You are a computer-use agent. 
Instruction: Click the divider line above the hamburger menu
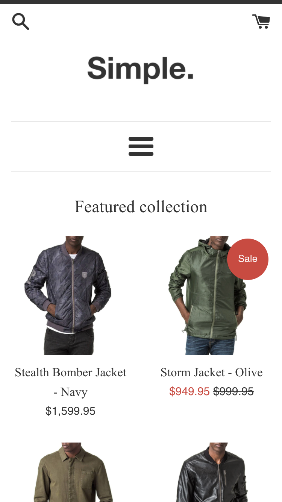point(141,122)
